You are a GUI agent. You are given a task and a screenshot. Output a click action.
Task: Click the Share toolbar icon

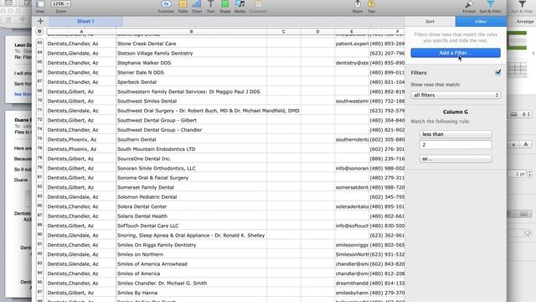[358, 4]
